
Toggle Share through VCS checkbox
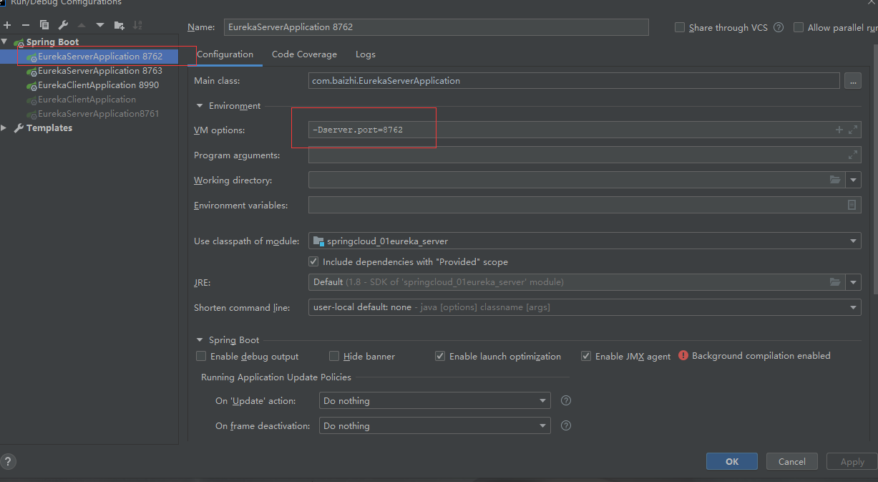(x=680, y=27)
